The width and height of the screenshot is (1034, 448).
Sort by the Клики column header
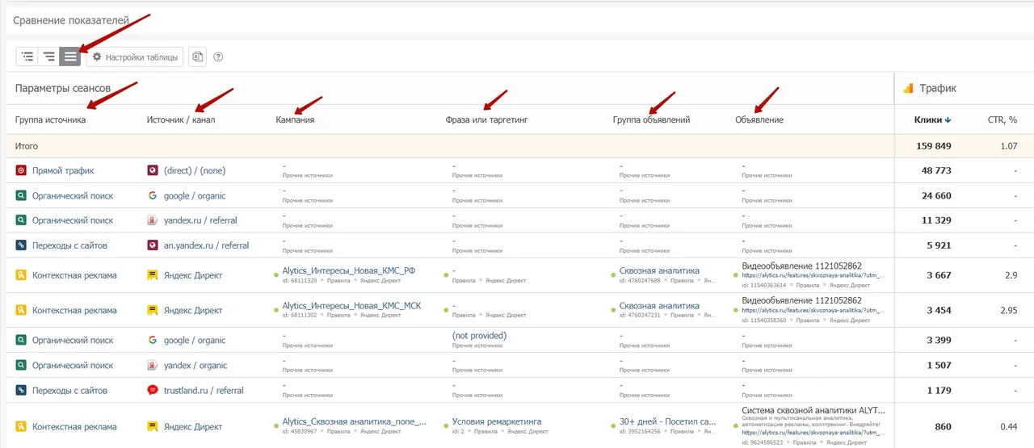click(932, 119)
